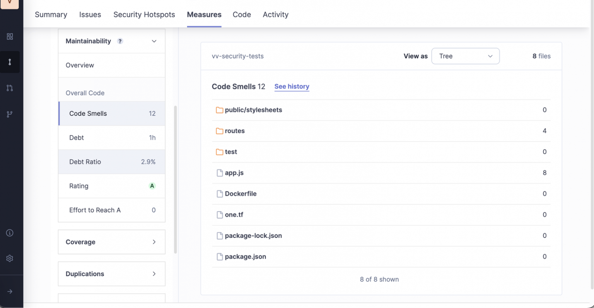Image resolution: width=594 pixels, height=308 pixels.
Task: Switch to the Issues tab
Action: 90,14
